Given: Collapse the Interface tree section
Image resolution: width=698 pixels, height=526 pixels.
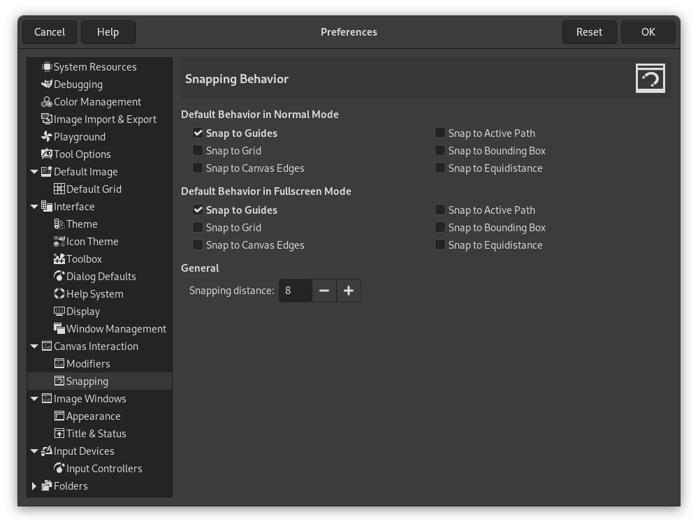Looking at the screenshot, I should (34, 206).
